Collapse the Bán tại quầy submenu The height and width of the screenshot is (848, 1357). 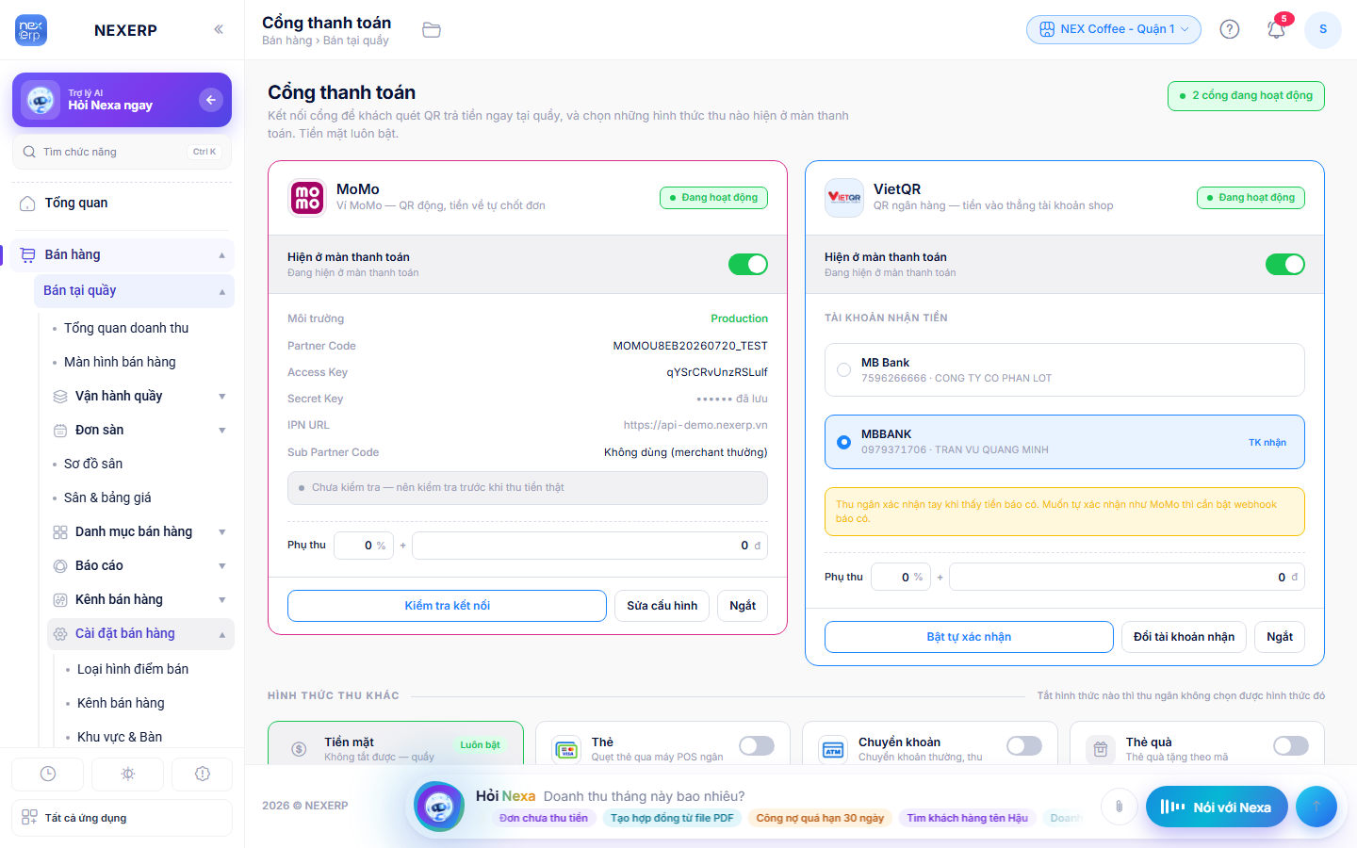(222, 291)
